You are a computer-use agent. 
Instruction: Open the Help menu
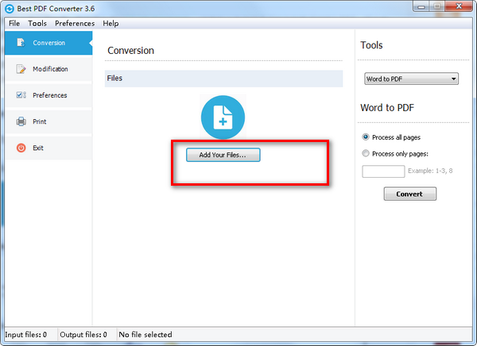point(111,24)
